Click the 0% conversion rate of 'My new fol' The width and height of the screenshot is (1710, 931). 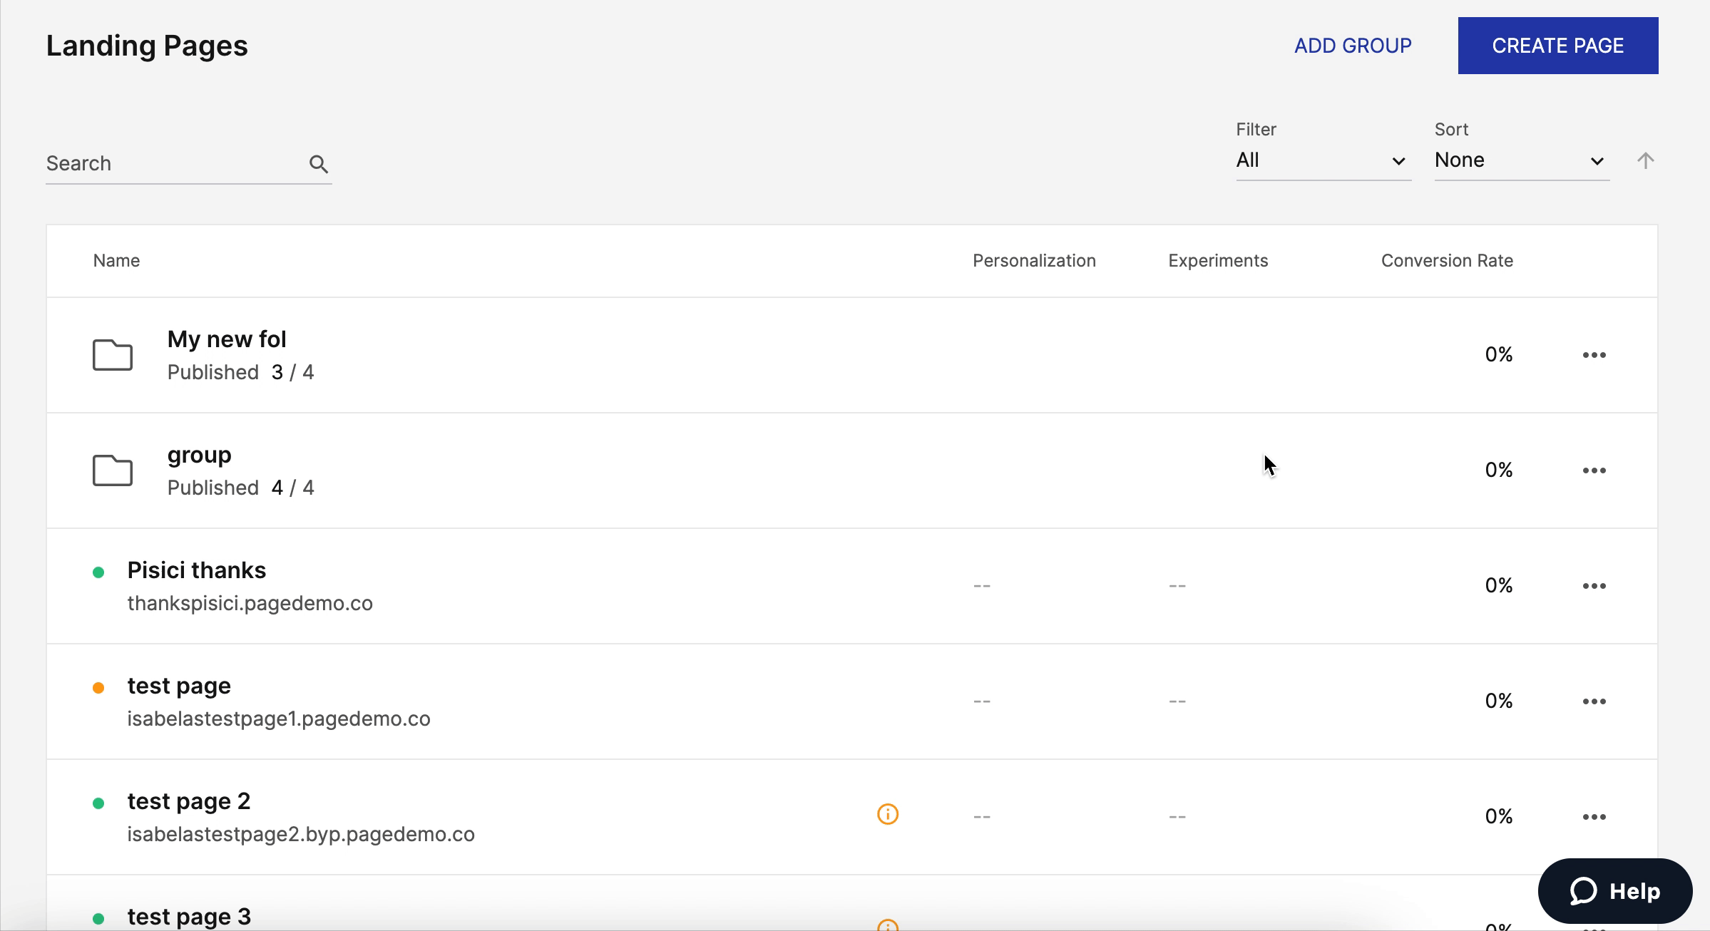(1499, 355)
